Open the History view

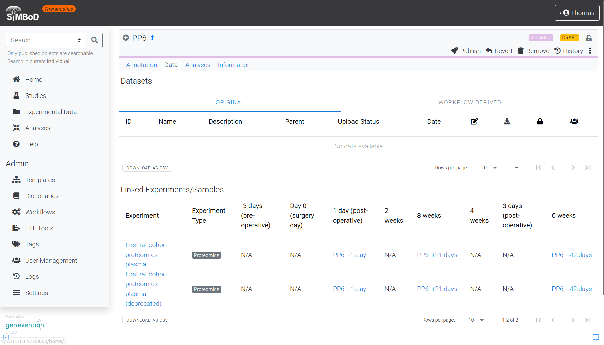click(x=569, y=51)
